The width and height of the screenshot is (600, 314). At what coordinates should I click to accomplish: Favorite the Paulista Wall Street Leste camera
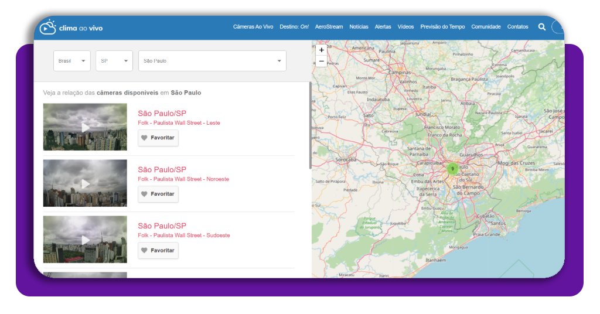(158, 138)
